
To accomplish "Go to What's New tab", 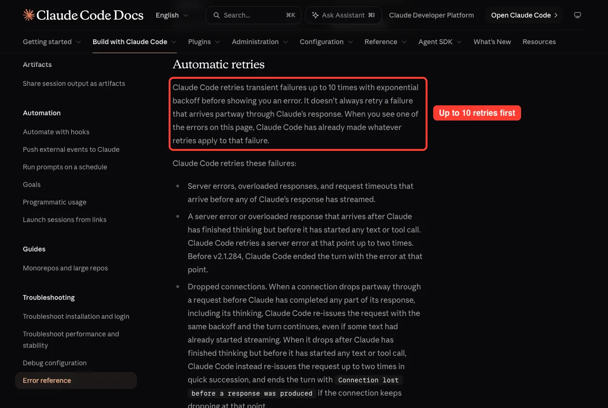I will pos(492,42).
